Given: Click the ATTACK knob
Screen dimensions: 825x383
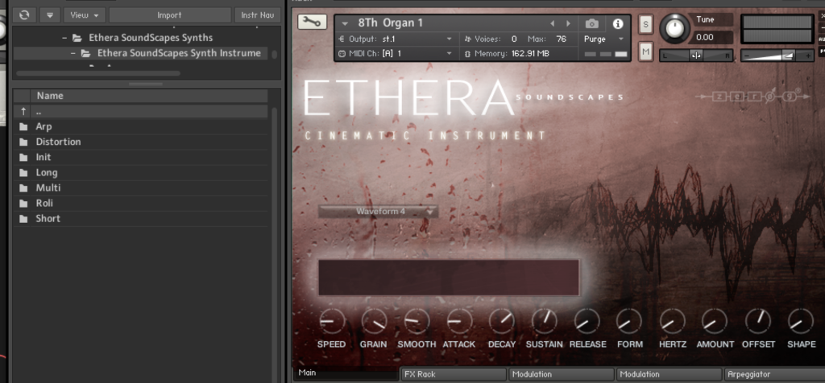Looking at the screenshot, I should pos(459,322).
